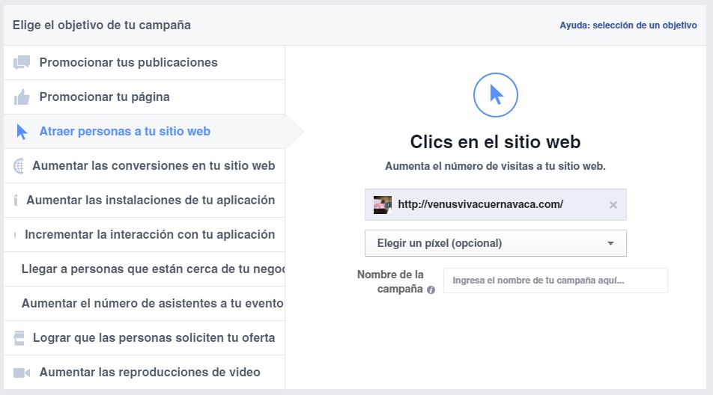Click the Elige el objetivo de tu campaña title
Screen dimensions: 713x395
(x=102, y=25)
